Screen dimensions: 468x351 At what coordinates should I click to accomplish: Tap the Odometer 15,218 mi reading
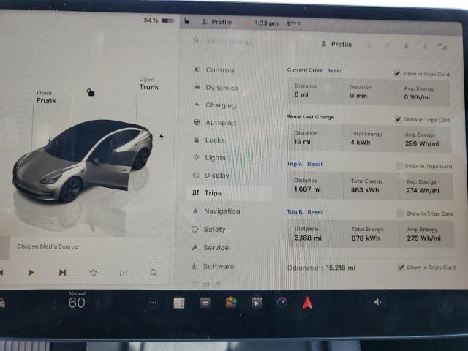(322, 268)
